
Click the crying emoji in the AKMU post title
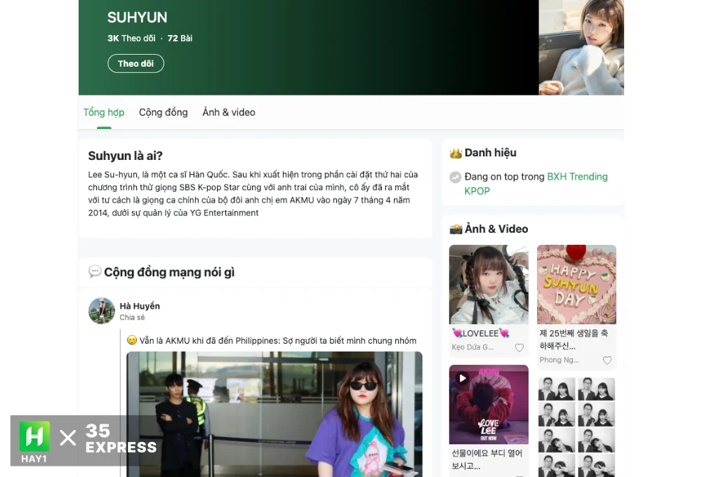[x=132, y=340]
